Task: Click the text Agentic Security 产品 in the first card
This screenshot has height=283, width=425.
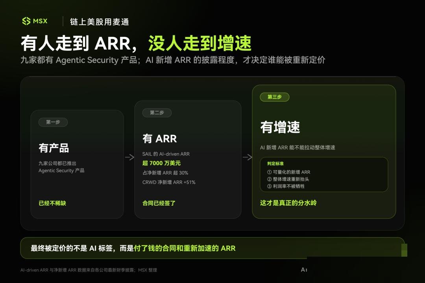Action: 61,171
